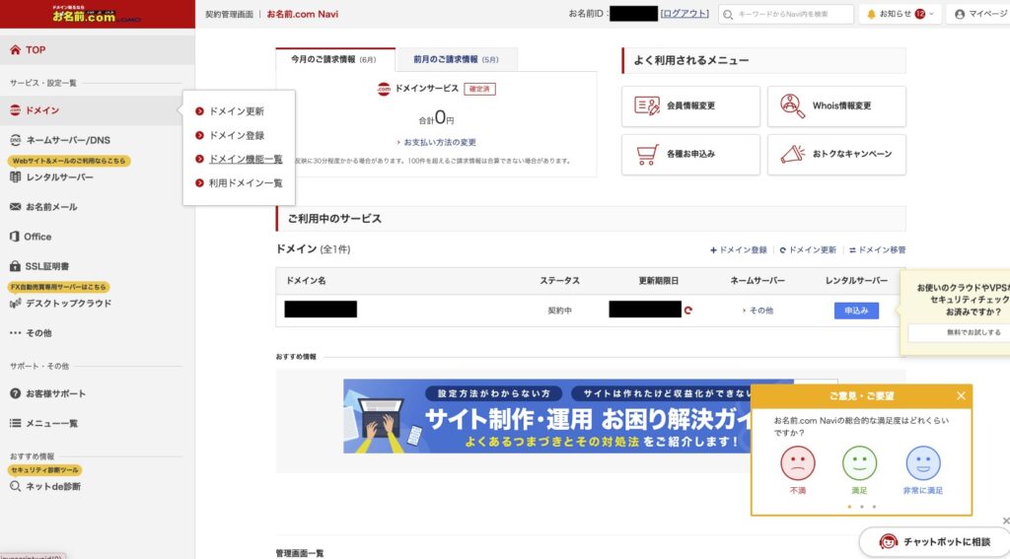This screenshot has width=1010, height=559.
Task: Close the ご意見・ご要望 survey popup
Action: click(x=961, y=395)
